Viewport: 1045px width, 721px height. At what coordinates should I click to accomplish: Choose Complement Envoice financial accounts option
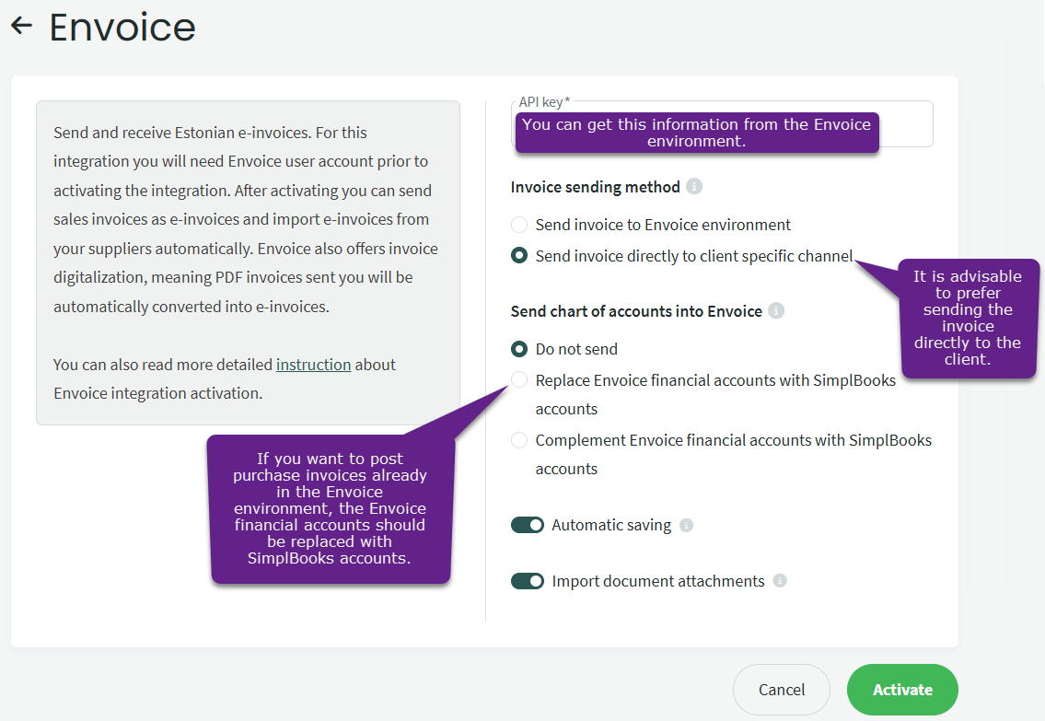(x=520, y=440)
